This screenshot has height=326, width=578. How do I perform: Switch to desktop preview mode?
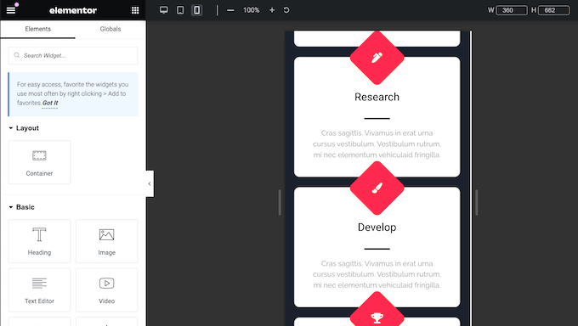pyautogui.click(x=164, y=10)
